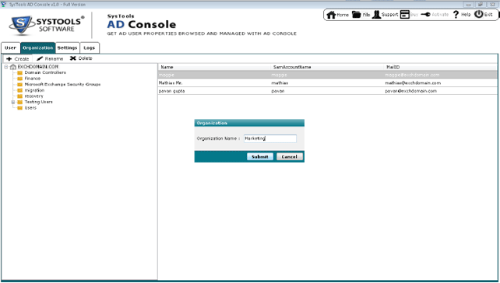
Task: Select the EXCHDOMAIN.COM root label
Action: 38,67
